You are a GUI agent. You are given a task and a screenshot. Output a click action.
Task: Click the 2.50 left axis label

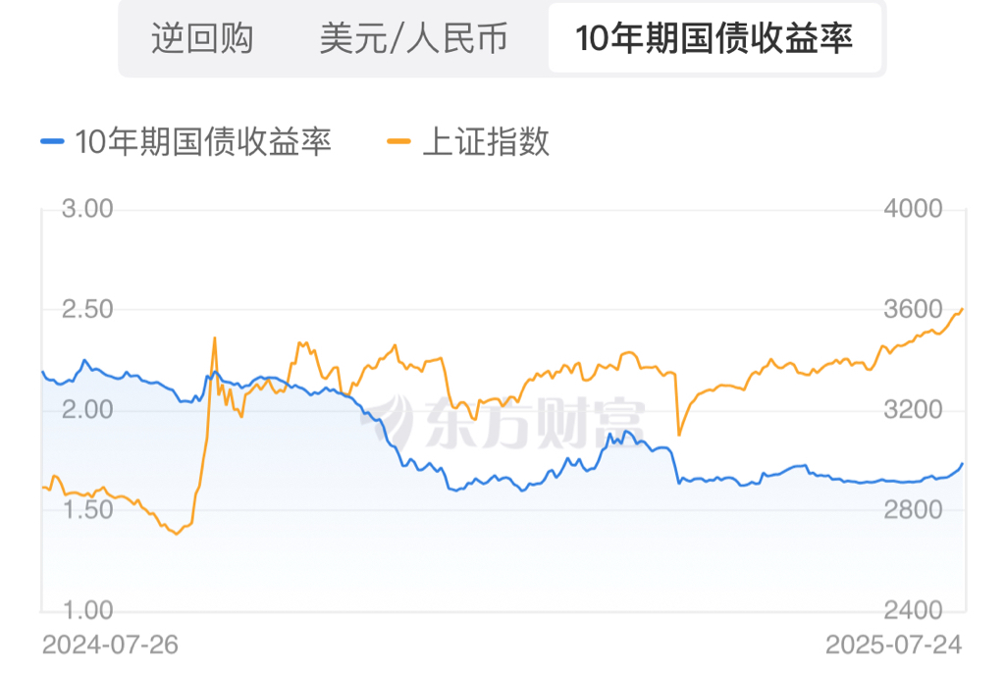pos(88,309)
